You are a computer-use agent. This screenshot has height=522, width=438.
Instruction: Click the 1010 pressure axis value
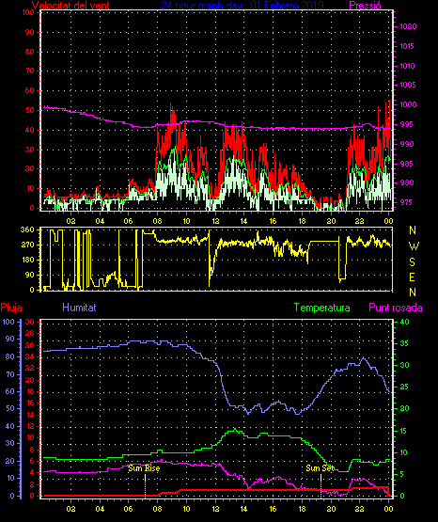(407, 66)
